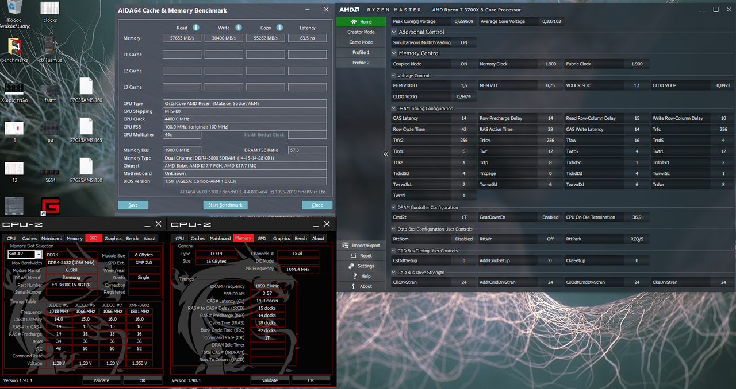Collapse the Memory Control section
This screenshot has width=736, height=389.
pos(394,53)
